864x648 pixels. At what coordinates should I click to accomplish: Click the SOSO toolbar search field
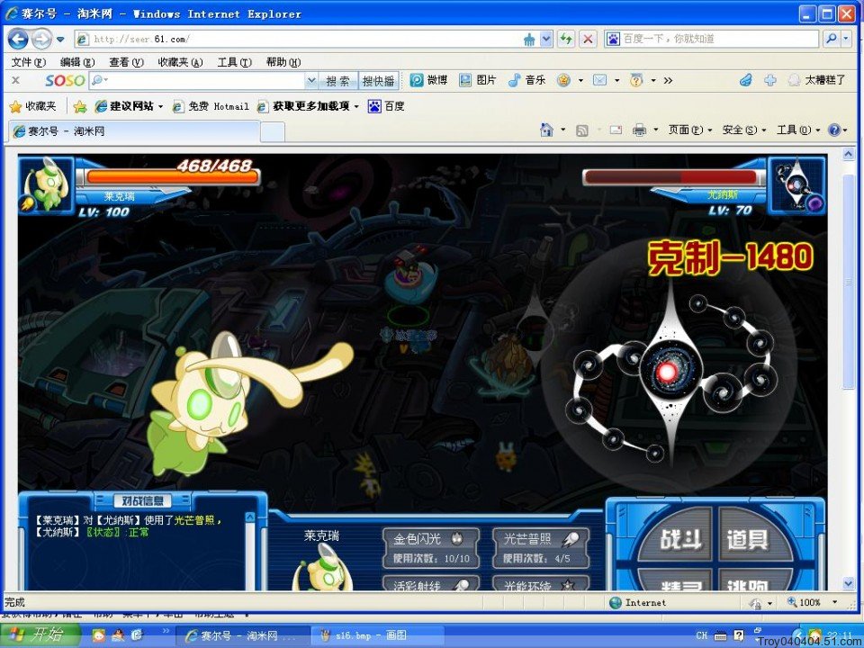tap(197, 81)
